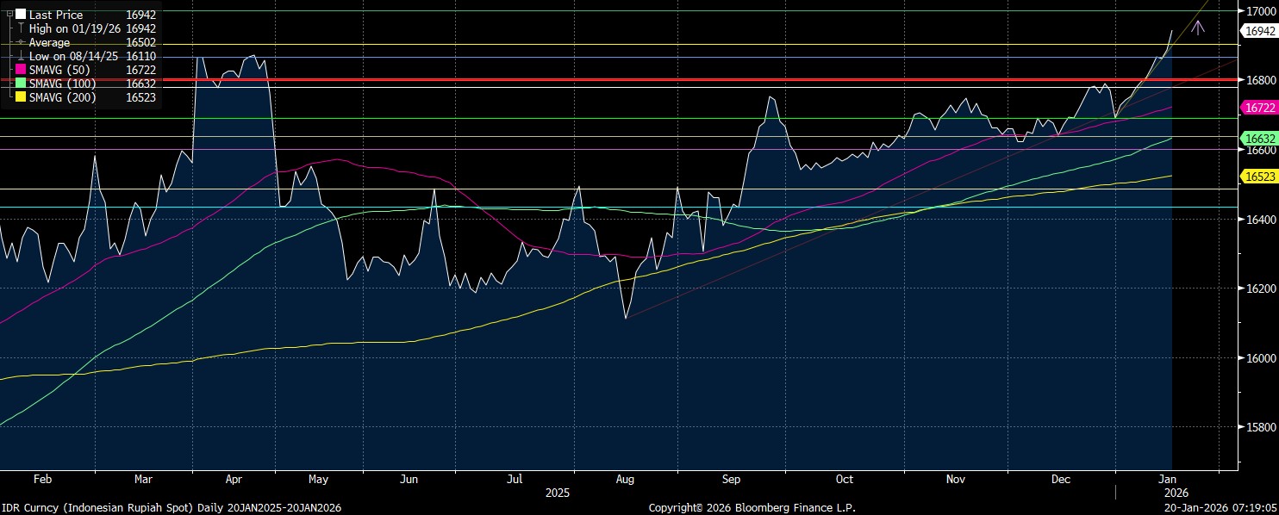
Task: Select the yellow SMAVG (200) swatch
Action: [21, 97]
